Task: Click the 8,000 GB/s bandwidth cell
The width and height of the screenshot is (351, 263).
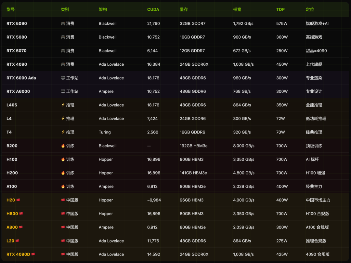Action: [243, 146]
